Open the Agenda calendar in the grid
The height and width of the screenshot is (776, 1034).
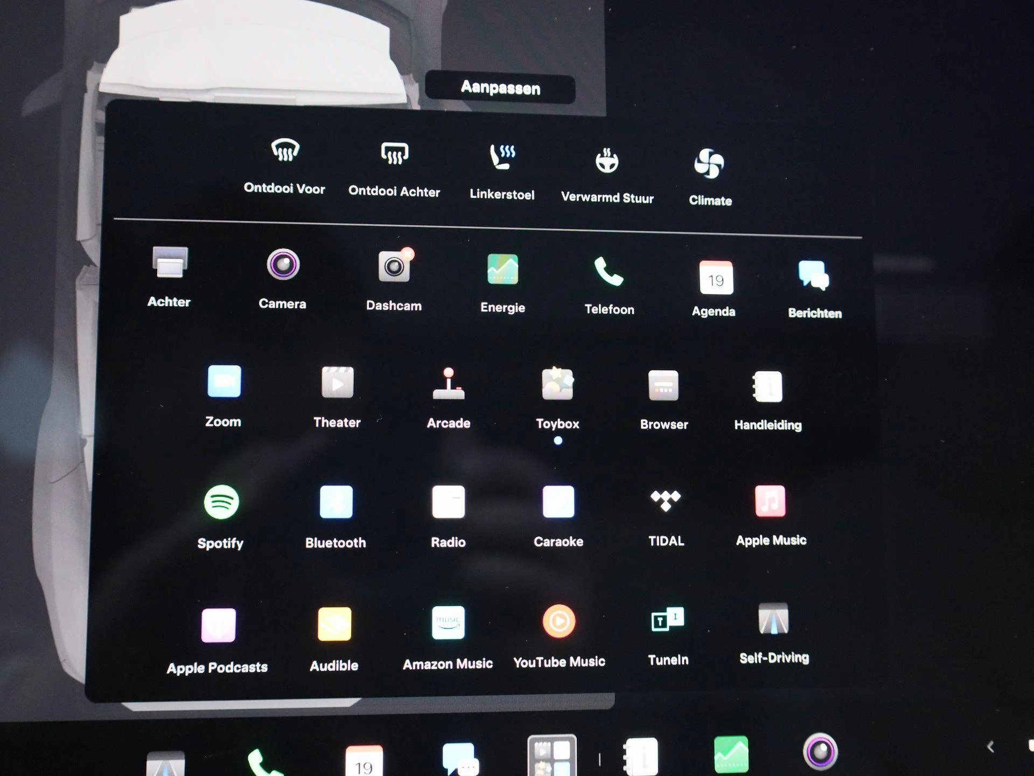coord(714,288)
